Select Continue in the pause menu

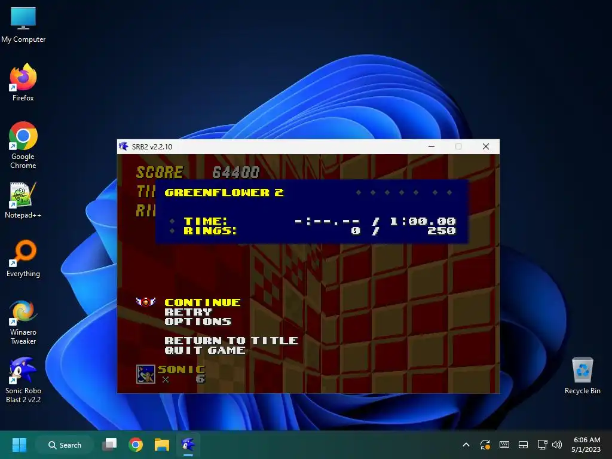click(203, 302)
